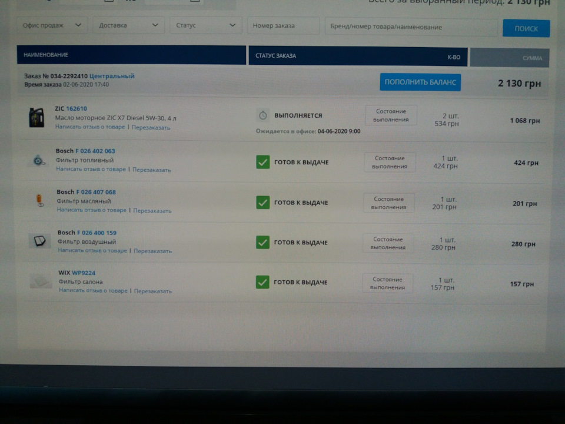Select the 157 грн sum value

pos(522,284)
